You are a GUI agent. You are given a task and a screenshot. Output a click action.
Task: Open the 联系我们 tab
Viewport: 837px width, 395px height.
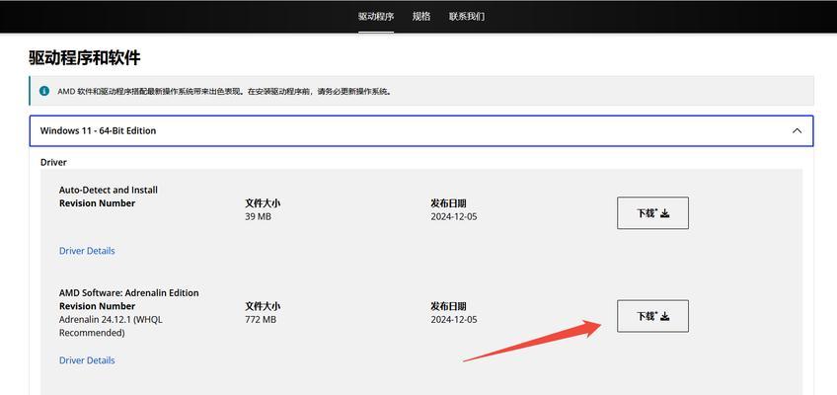[x=467, y=16]
